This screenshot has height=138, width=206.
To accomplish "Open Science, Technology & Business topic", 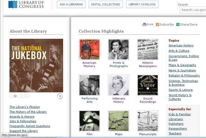I will (x=183, y=83).
